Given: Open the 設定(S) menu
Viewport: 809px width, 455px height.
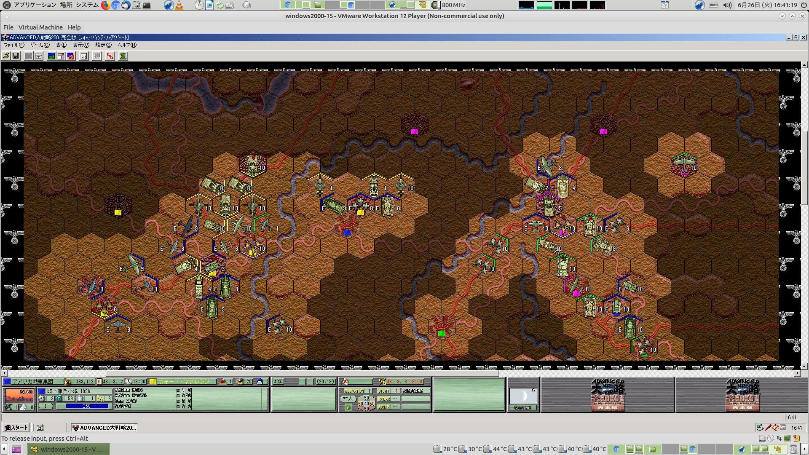Looking at the screenshot, I should (x=103, y=45).
